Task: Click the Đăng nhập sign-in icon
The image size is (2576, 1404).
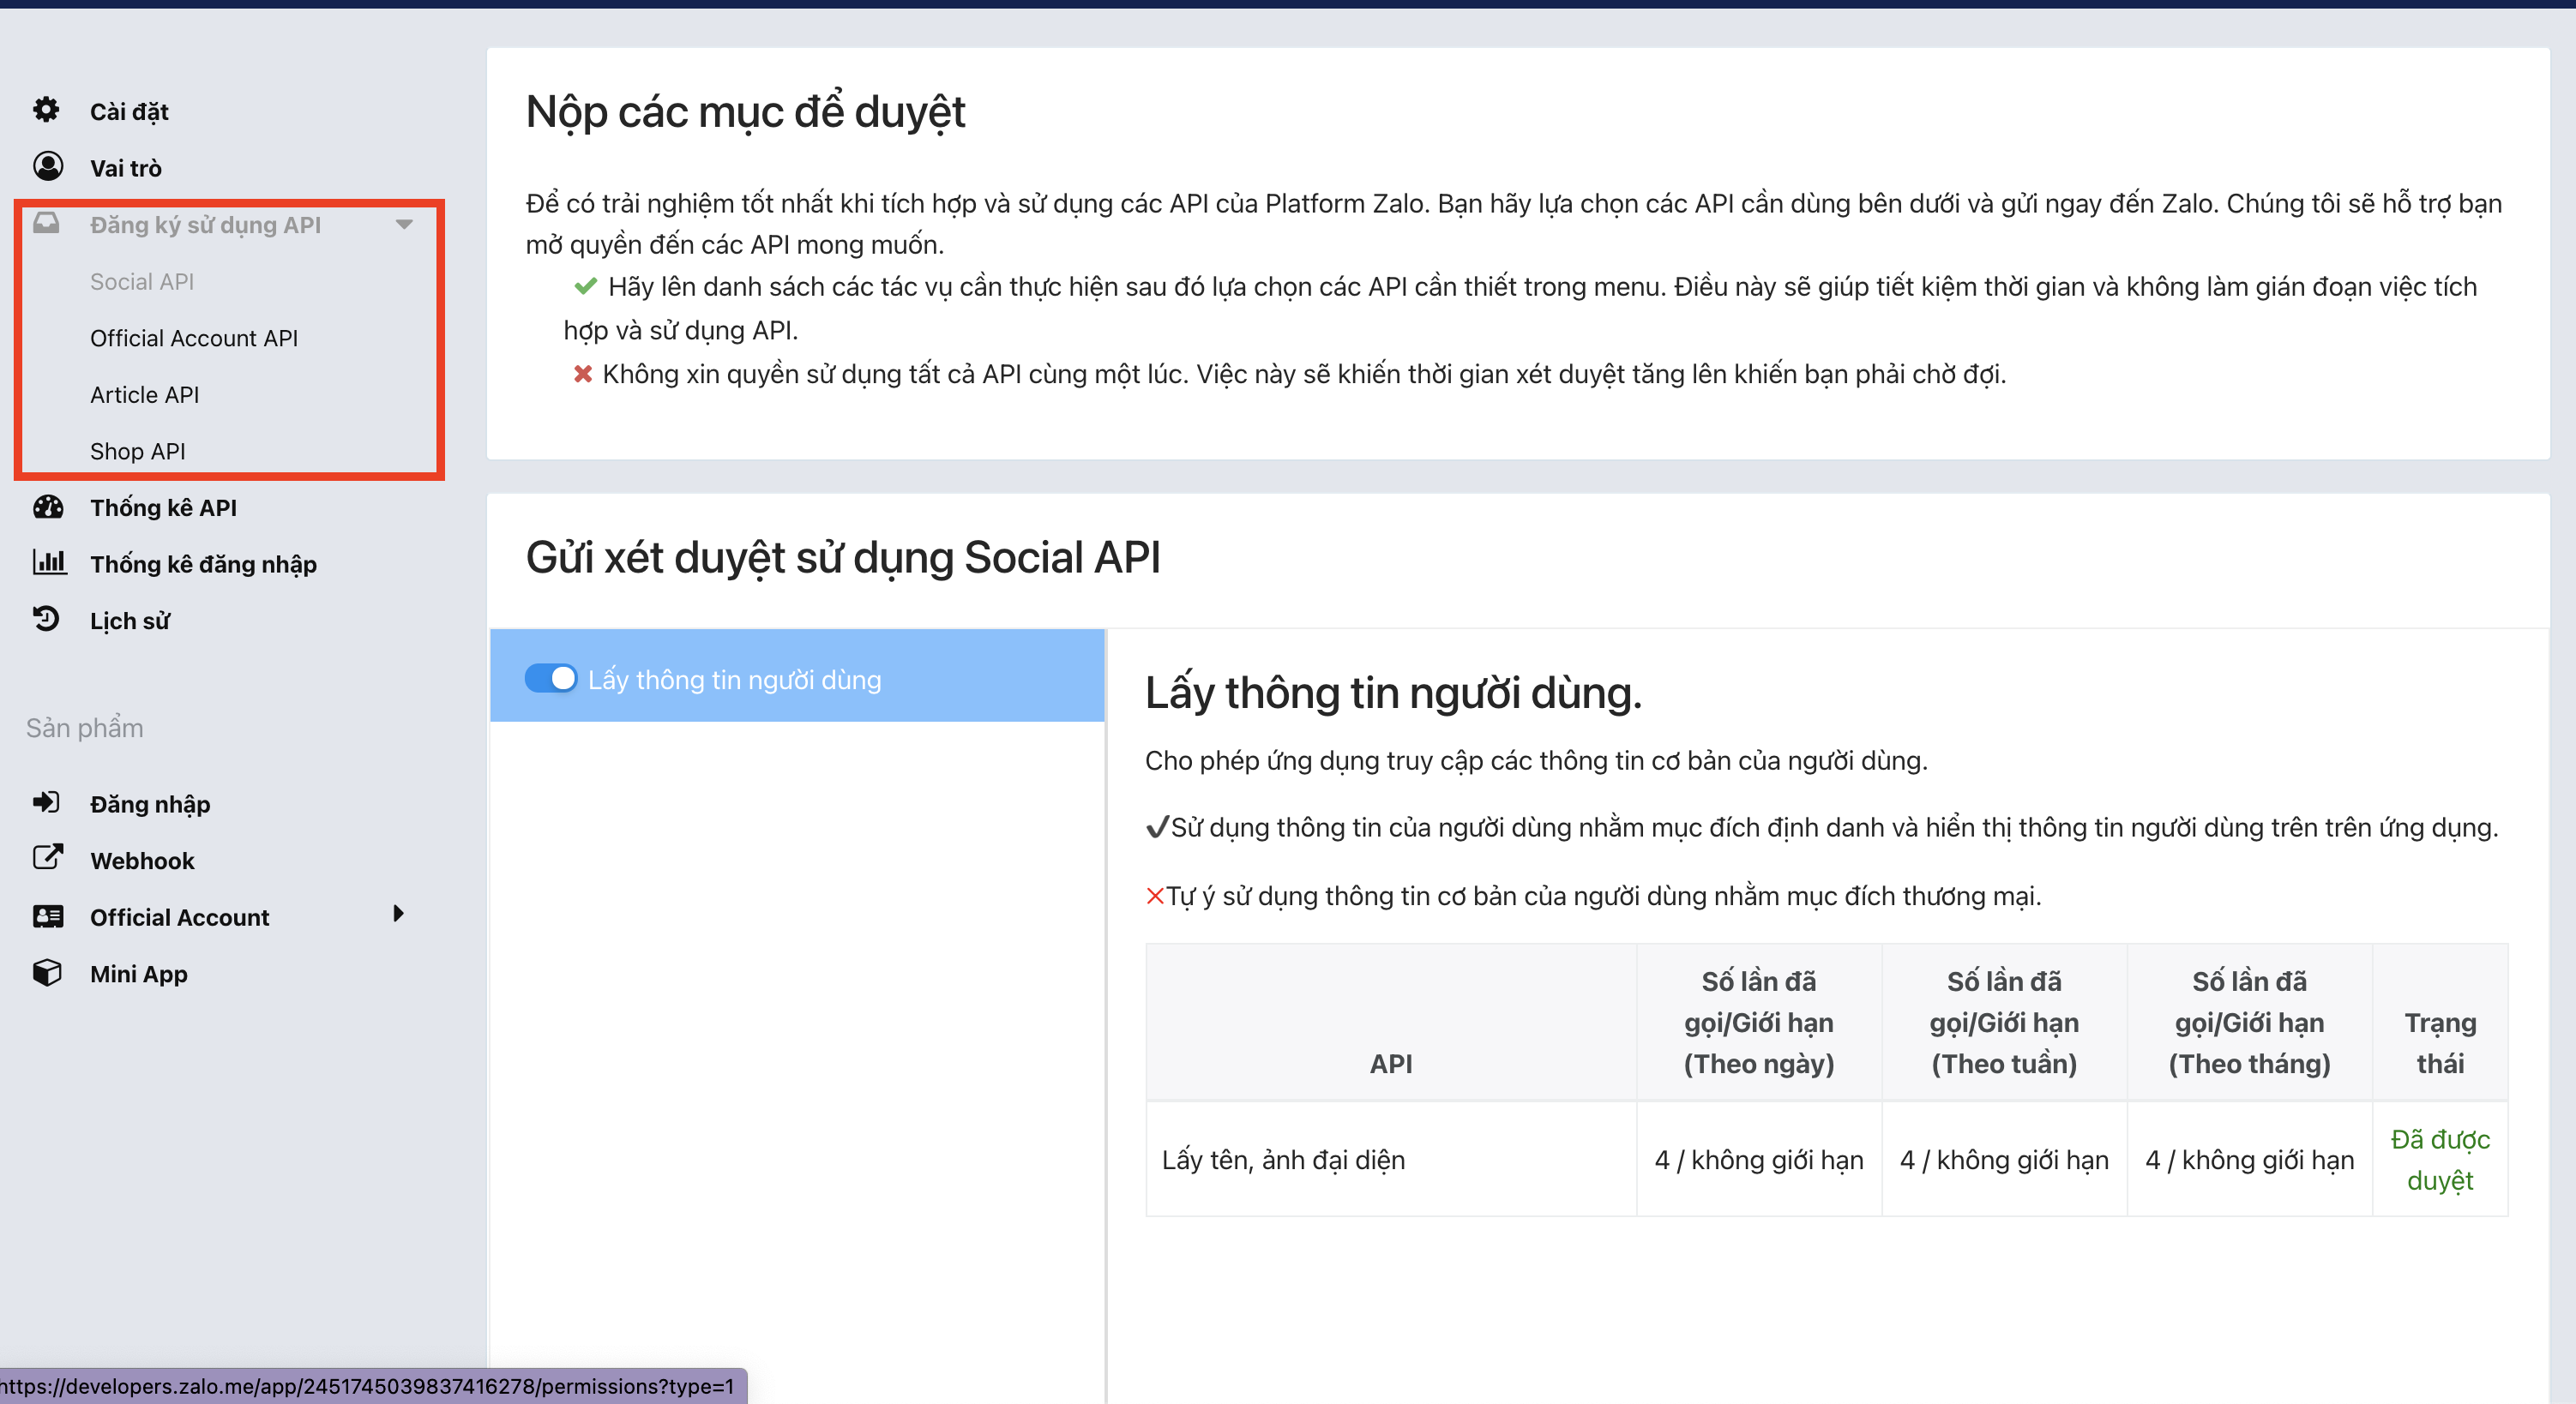Action: (x=46, y=802)
